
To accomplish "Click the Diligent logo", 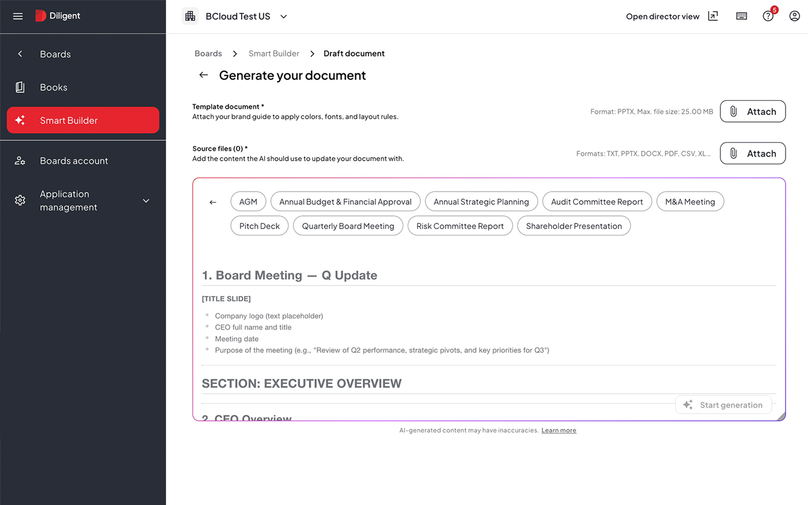I will click(x=58, y=16).
